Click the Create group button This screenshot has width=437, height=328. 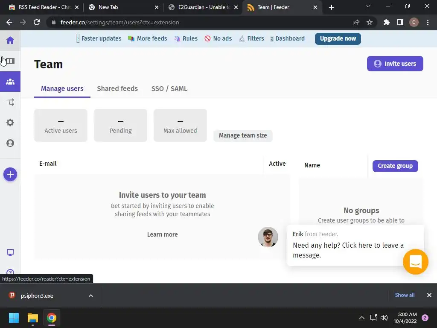coord(395,166)
